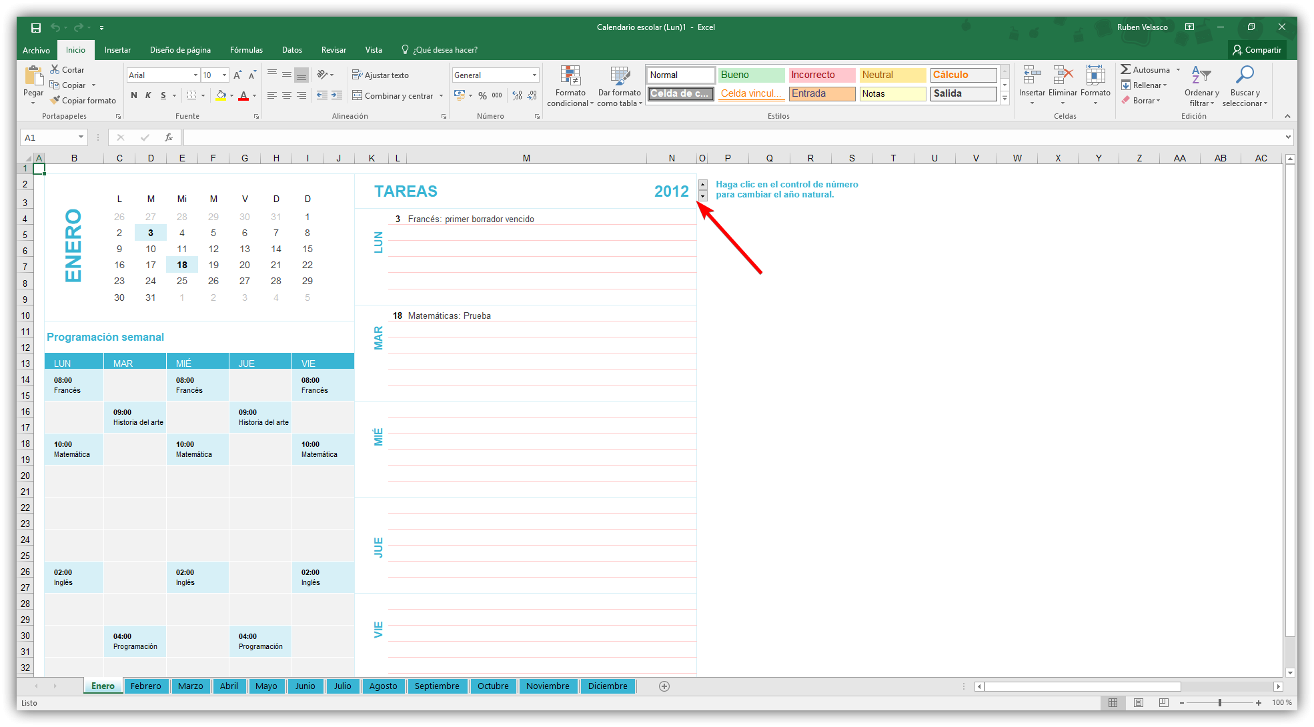1314x727 pixels.
Task: Apply the Bueno cell style
Action: tap(751, 75)
